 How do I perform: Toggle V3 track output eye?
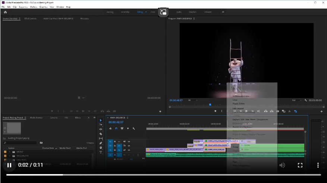click(129, 142)
